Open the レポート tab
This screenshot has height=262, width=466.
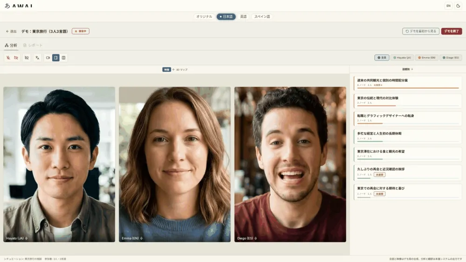[x=33, y=46]
